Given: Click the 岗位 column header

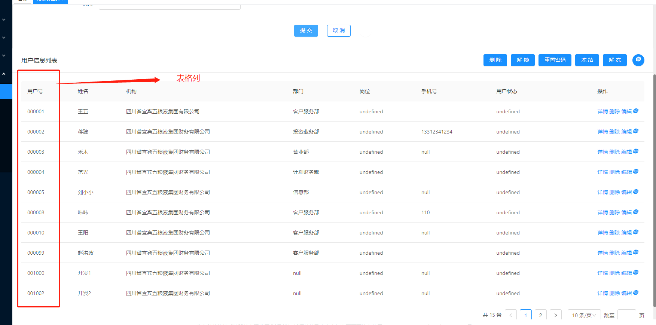Looking at the screenshot, I should pos(365,91).
